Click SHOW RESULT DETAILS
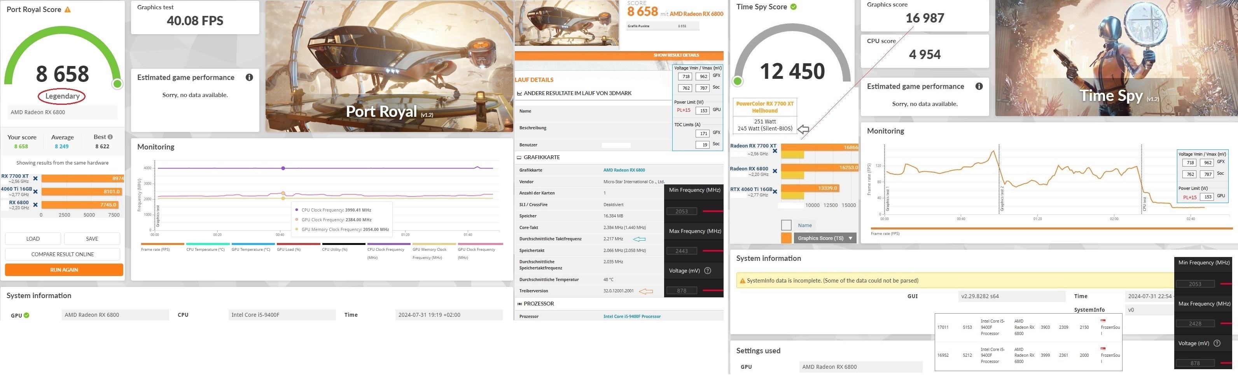1238x375 pixels. [x=676, y=55]
